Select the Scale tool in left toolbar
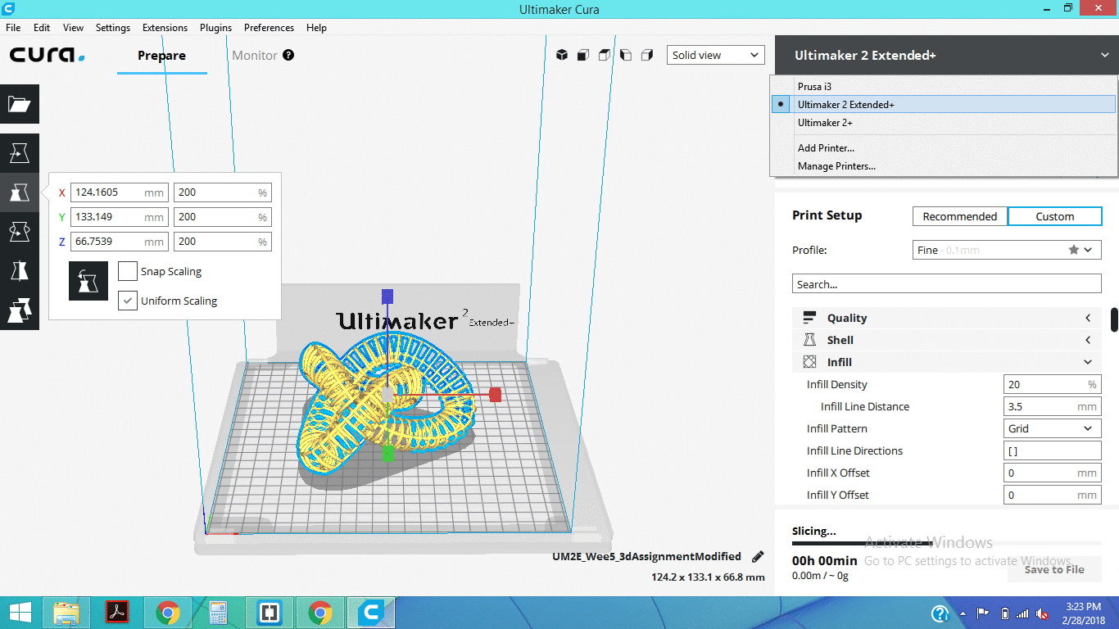 coord(20,192)
